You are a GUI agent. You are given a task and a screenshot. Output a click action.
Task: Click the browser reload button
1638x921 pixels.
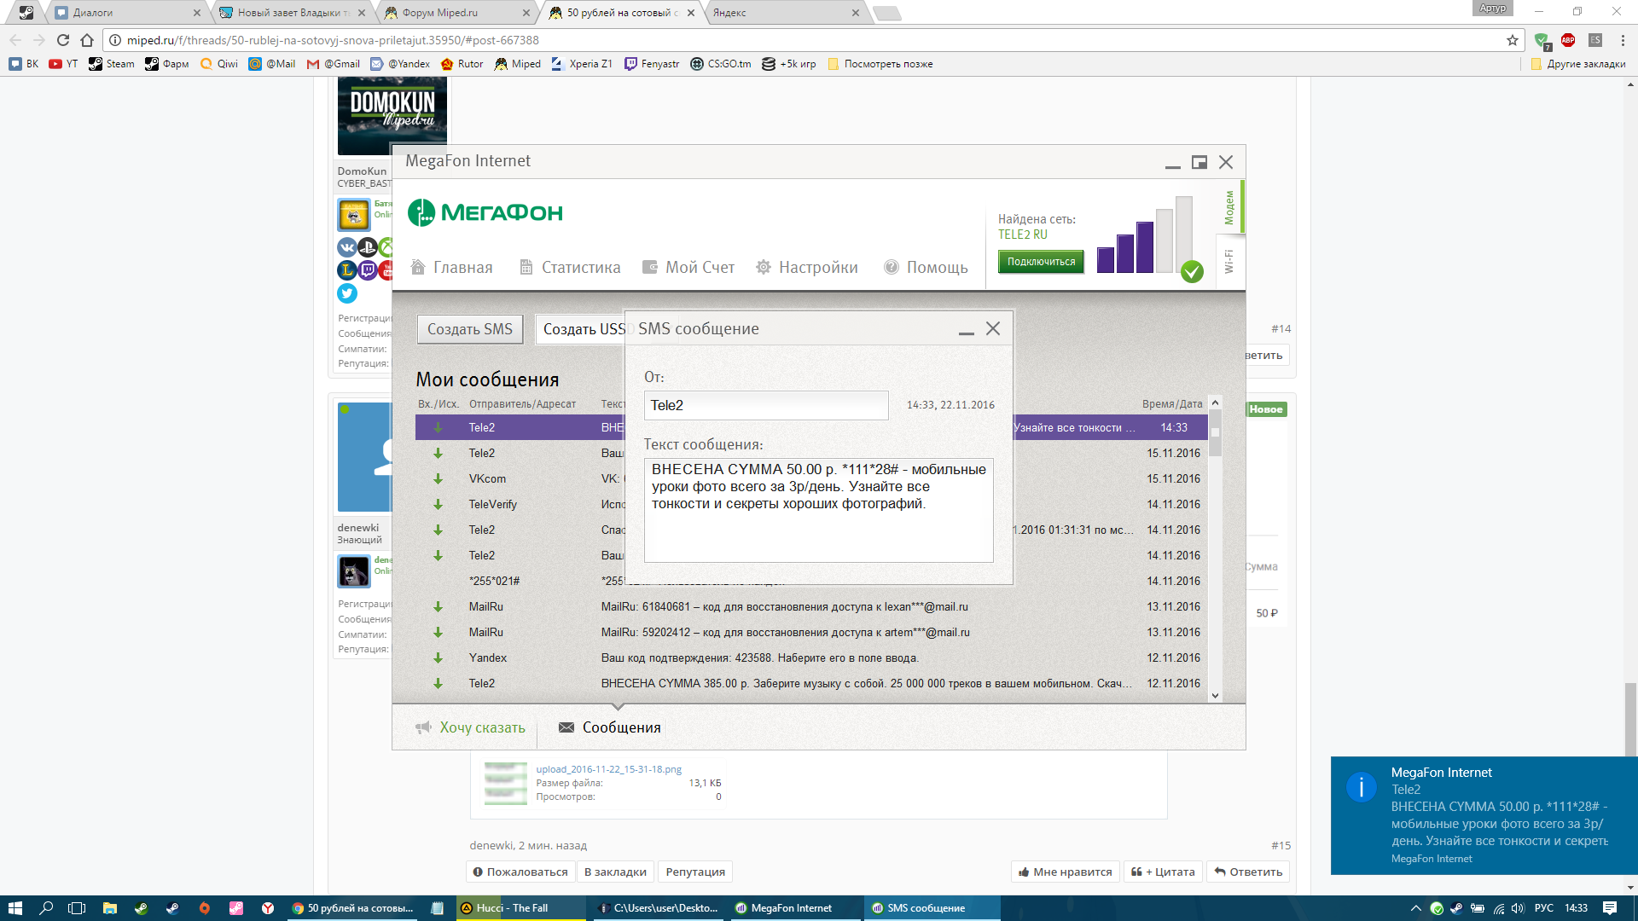[x=63, y=40]
